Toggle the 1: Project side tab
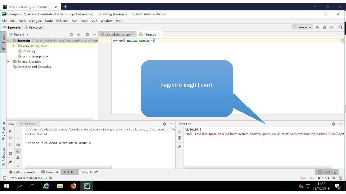 pyautogui.click(x=3, y=42)
